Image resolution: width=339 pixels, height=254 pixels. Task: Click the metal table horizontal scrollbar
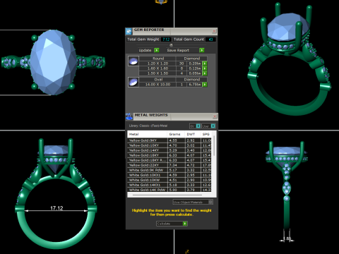(x=167, y=195)
